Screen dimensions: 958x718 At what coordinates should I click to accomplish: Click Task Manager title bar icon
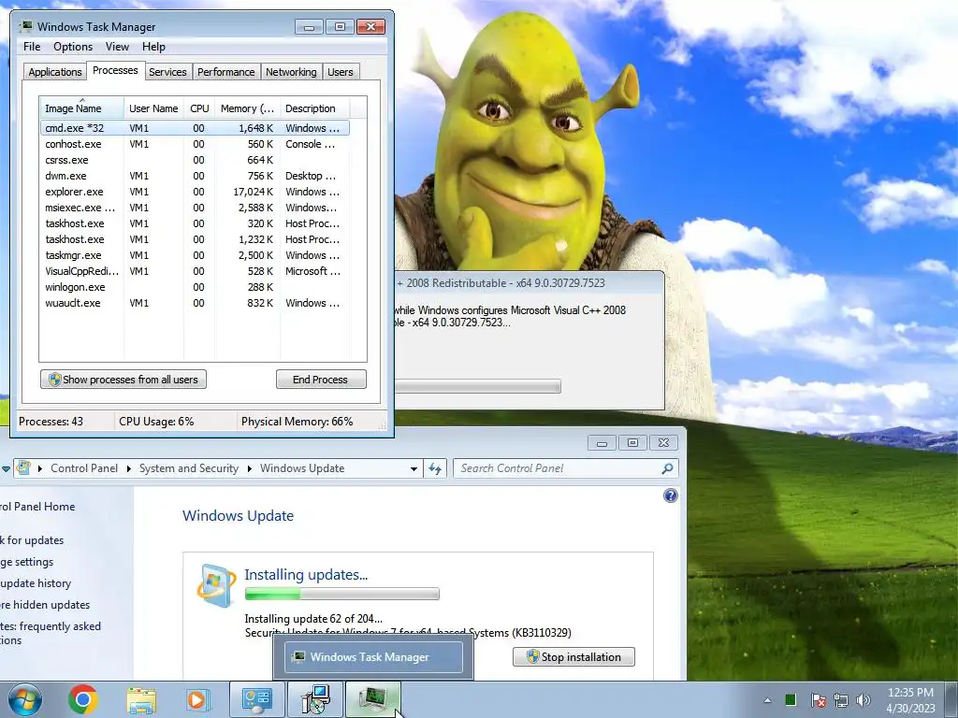click(x=26, y=27)
